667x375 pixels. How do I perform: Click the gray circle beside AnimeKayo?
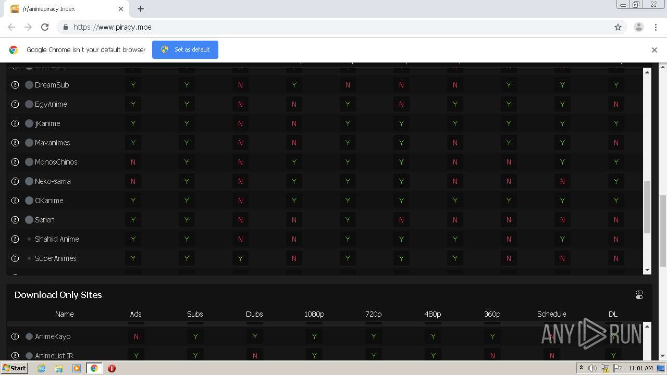(29, 336)
